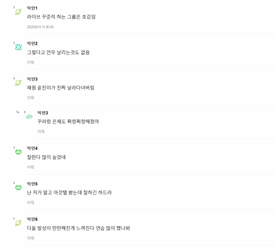This screenshot has width=277, height=247.
Task: Open the 익인1 username
Action: (32, 8)
